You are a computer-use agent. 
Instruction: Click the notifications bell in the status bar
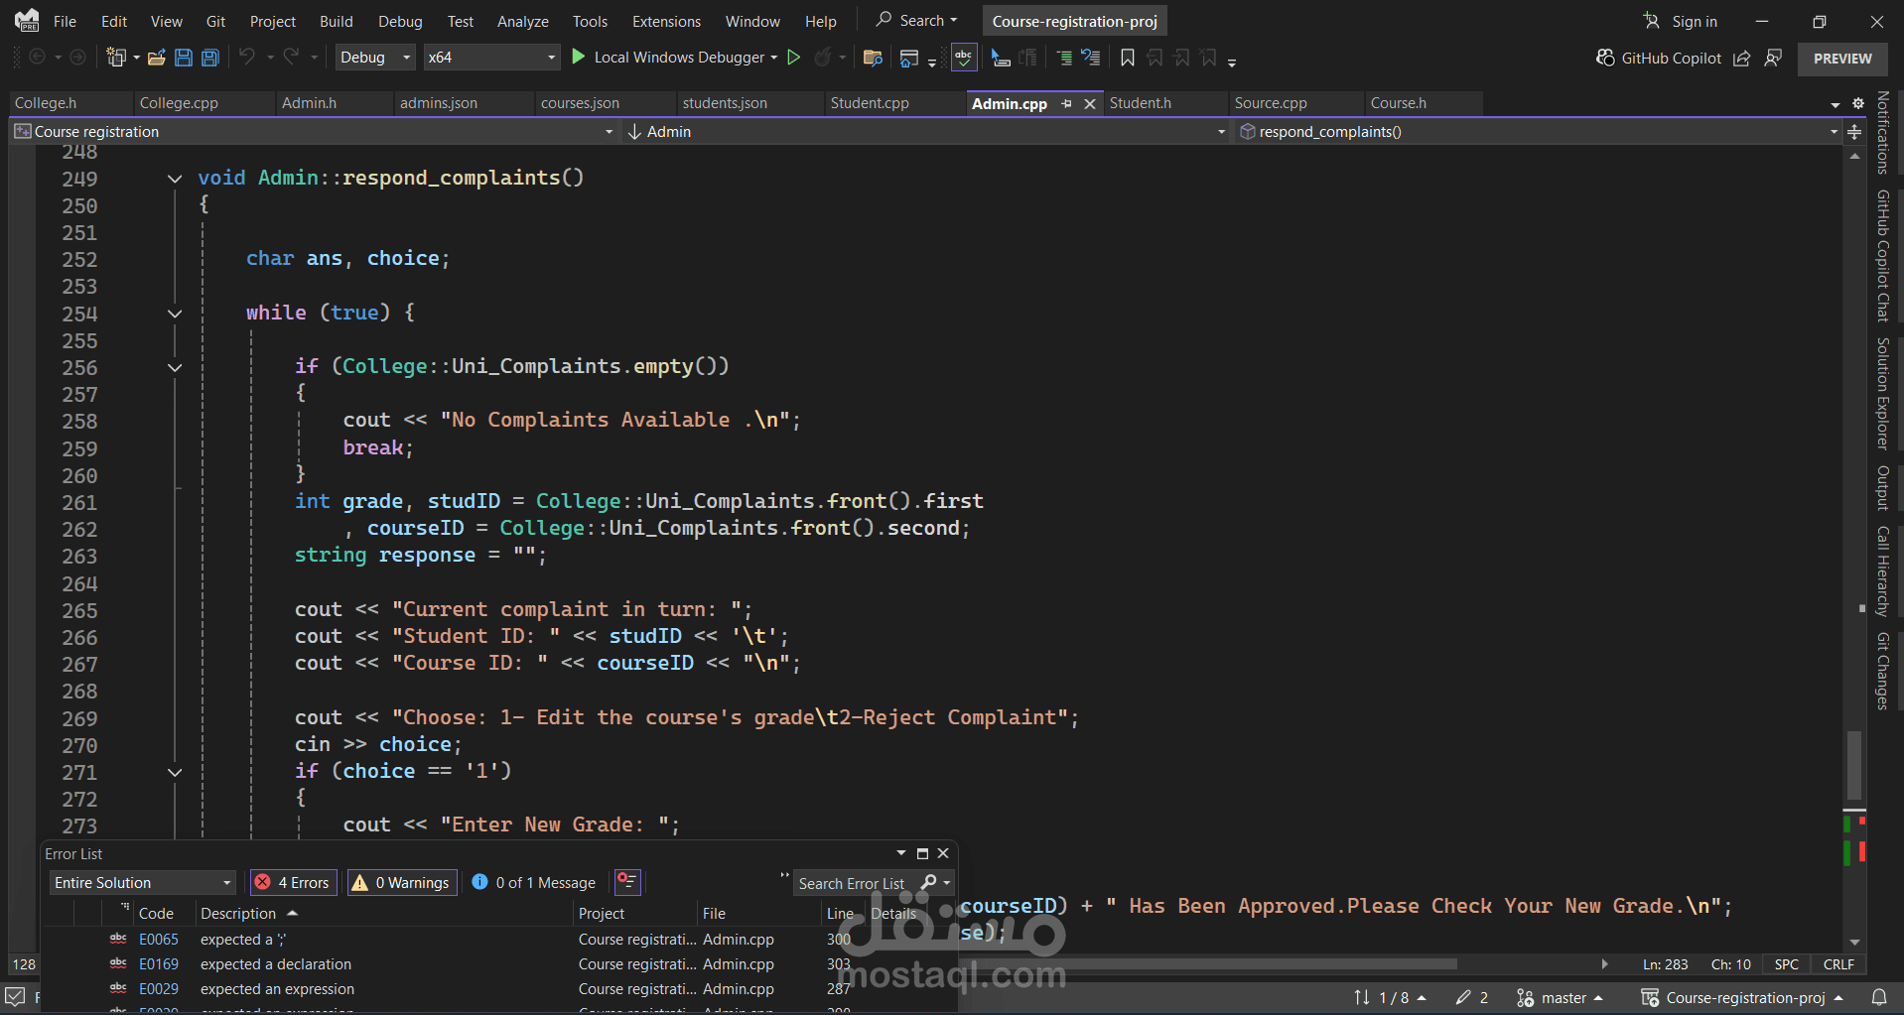point(1878,997)
